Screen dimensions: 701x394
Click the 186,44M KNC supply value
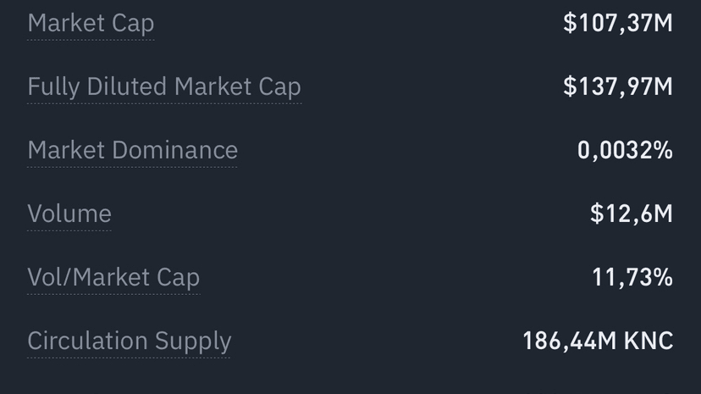coord(598,341)
